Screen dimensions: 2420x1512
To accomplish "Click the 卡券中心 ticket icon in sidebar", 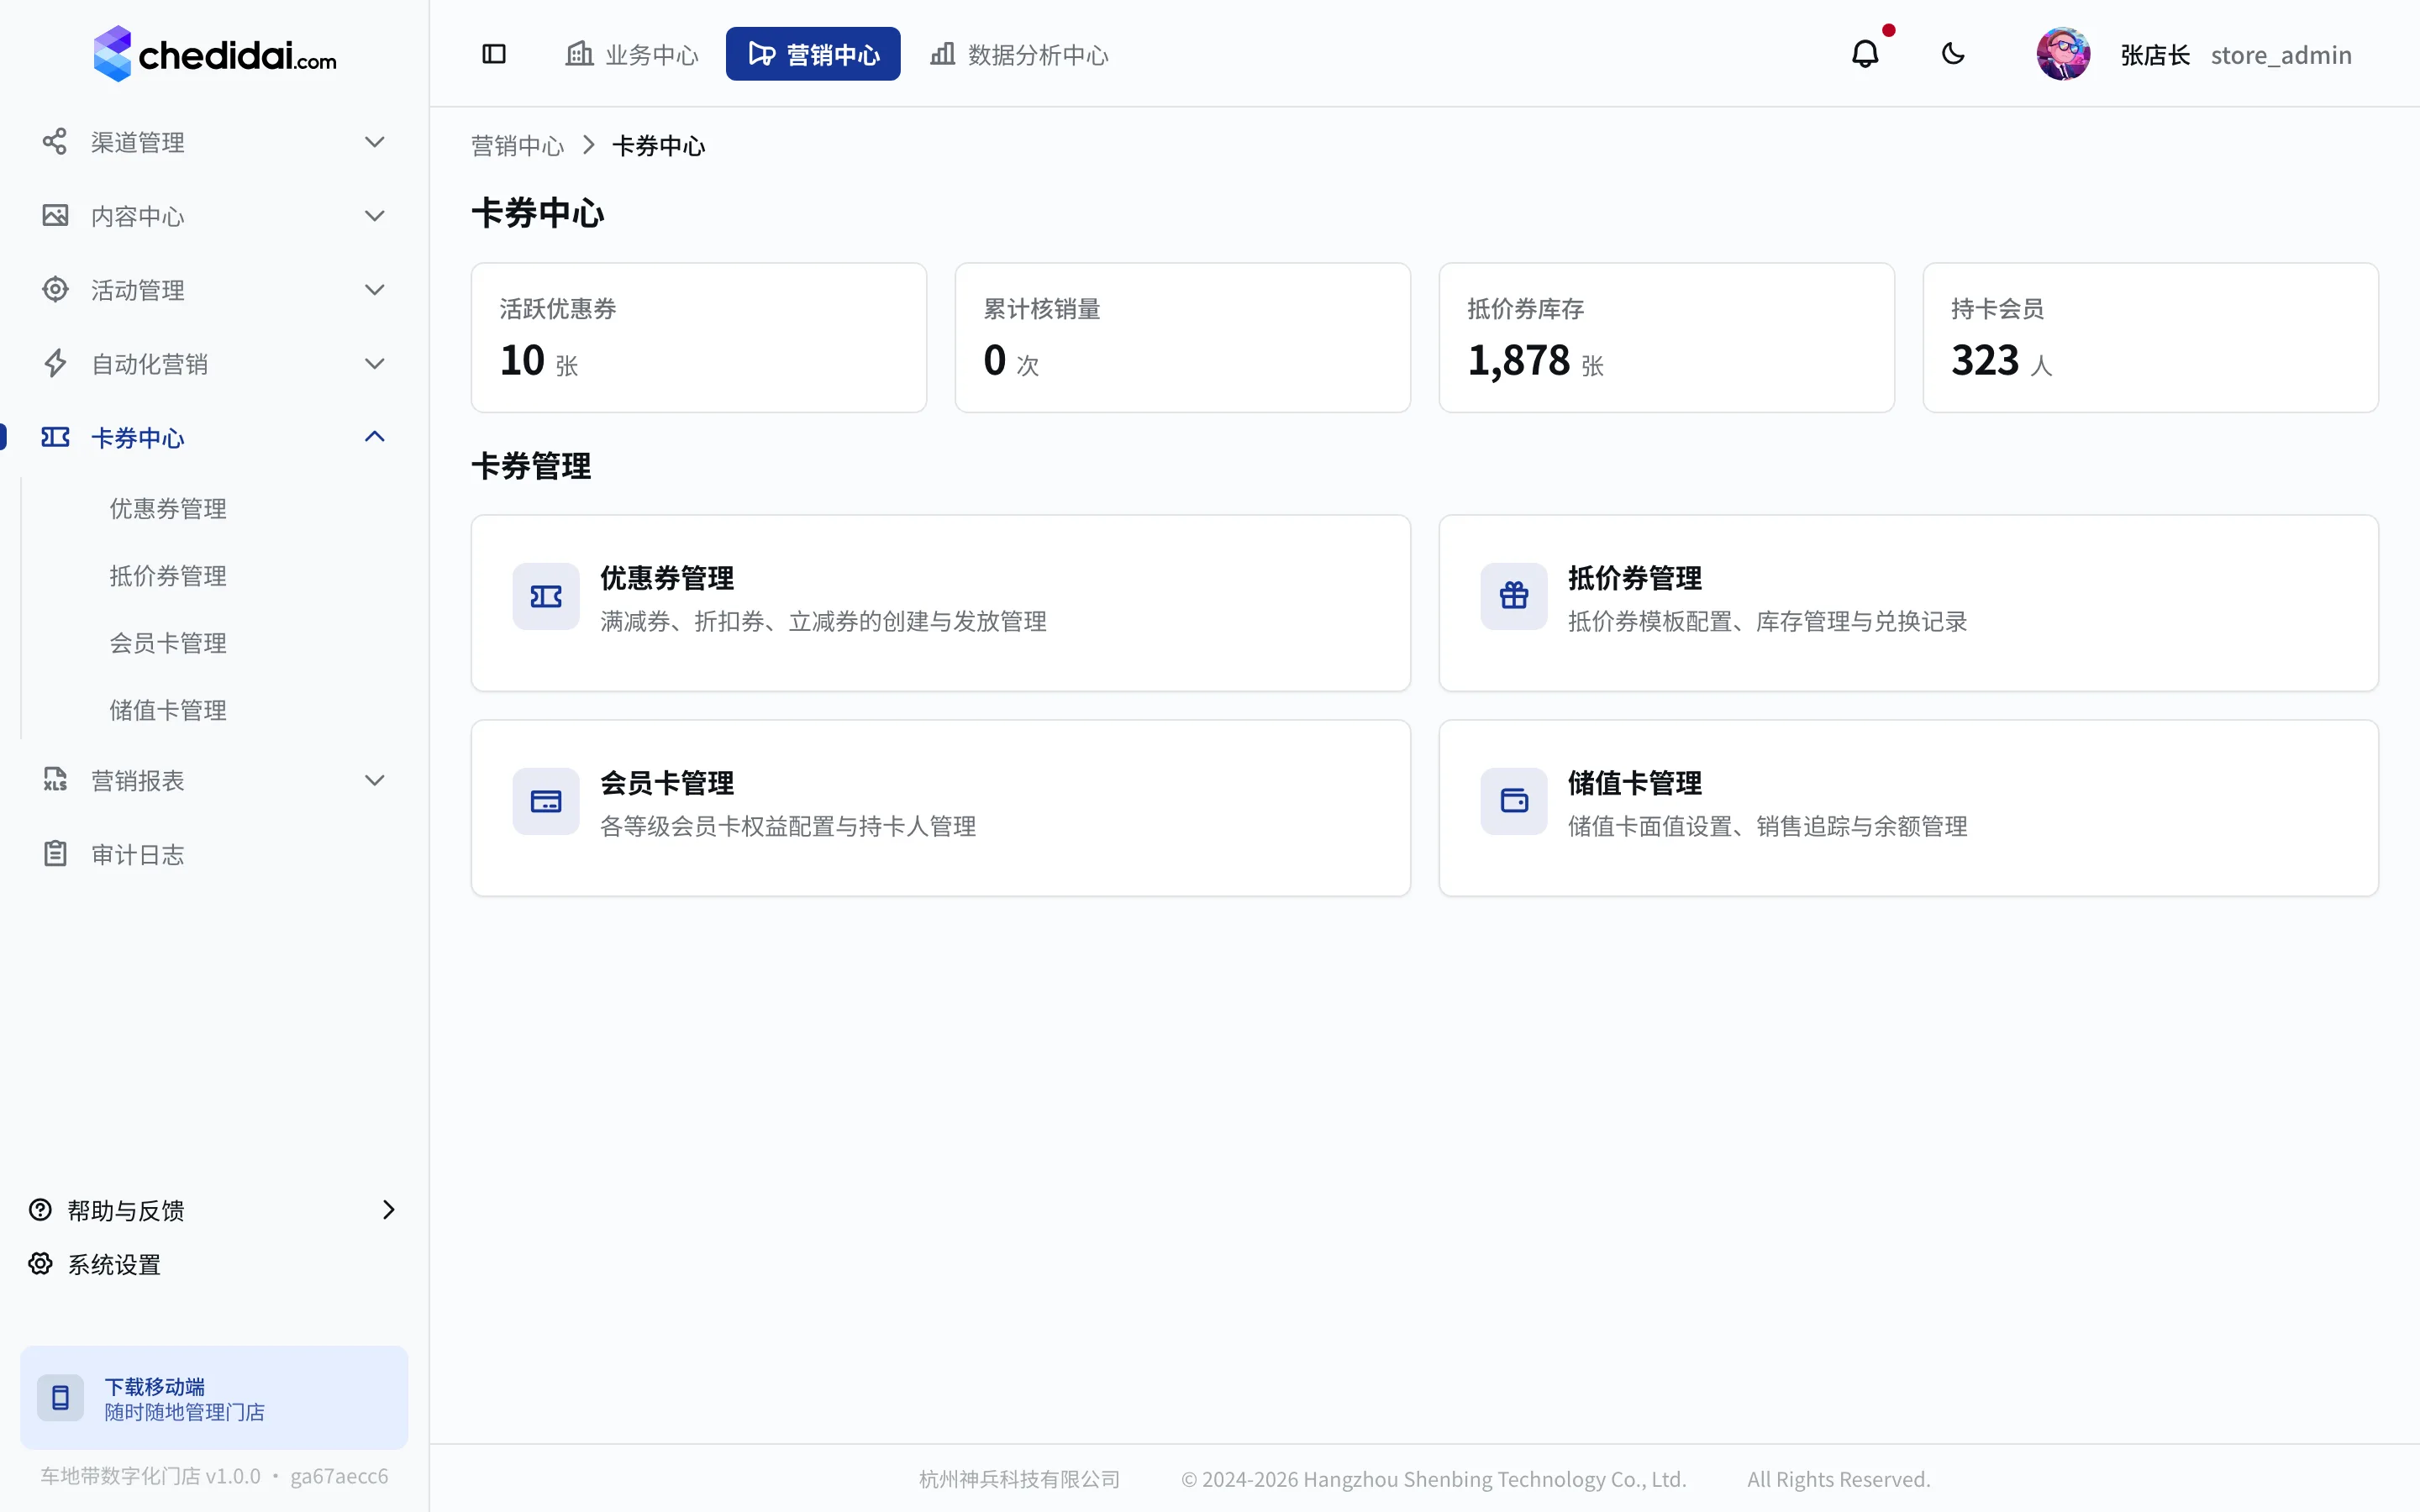I will 55,437.
